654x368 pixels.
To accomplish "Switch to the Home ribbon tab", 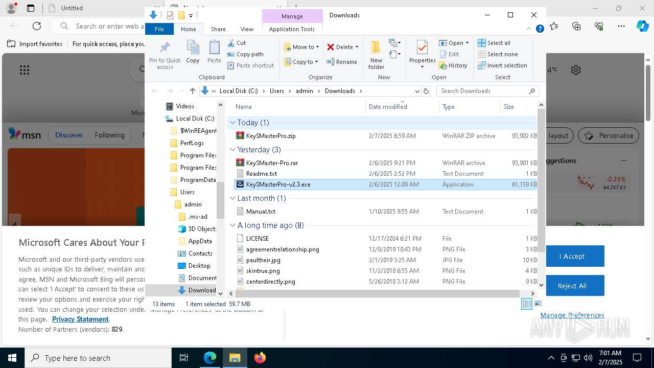I will point(188,29).
